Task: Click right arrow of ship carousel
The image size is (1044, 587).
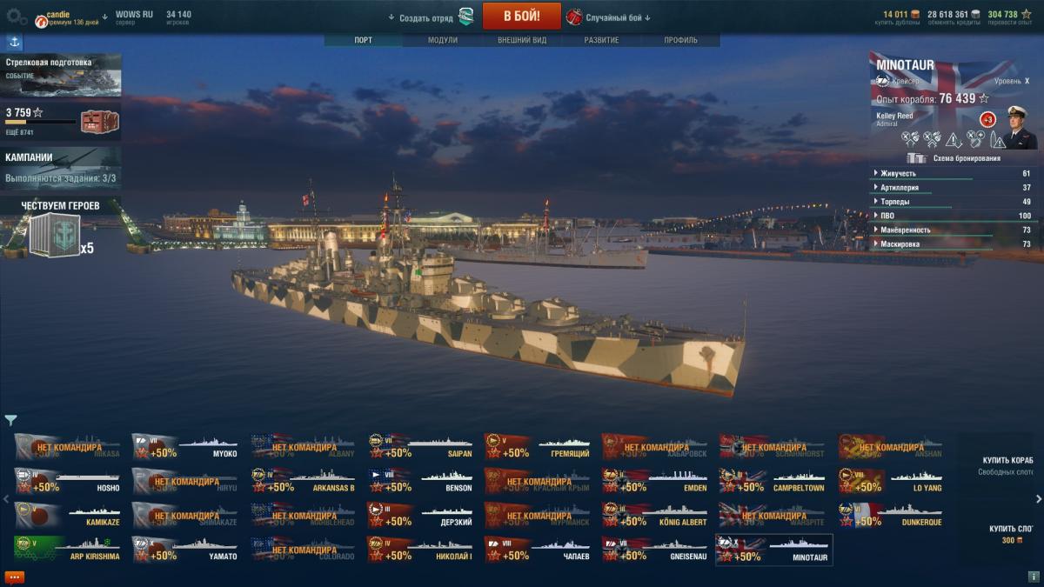Action: (1038, 499)
